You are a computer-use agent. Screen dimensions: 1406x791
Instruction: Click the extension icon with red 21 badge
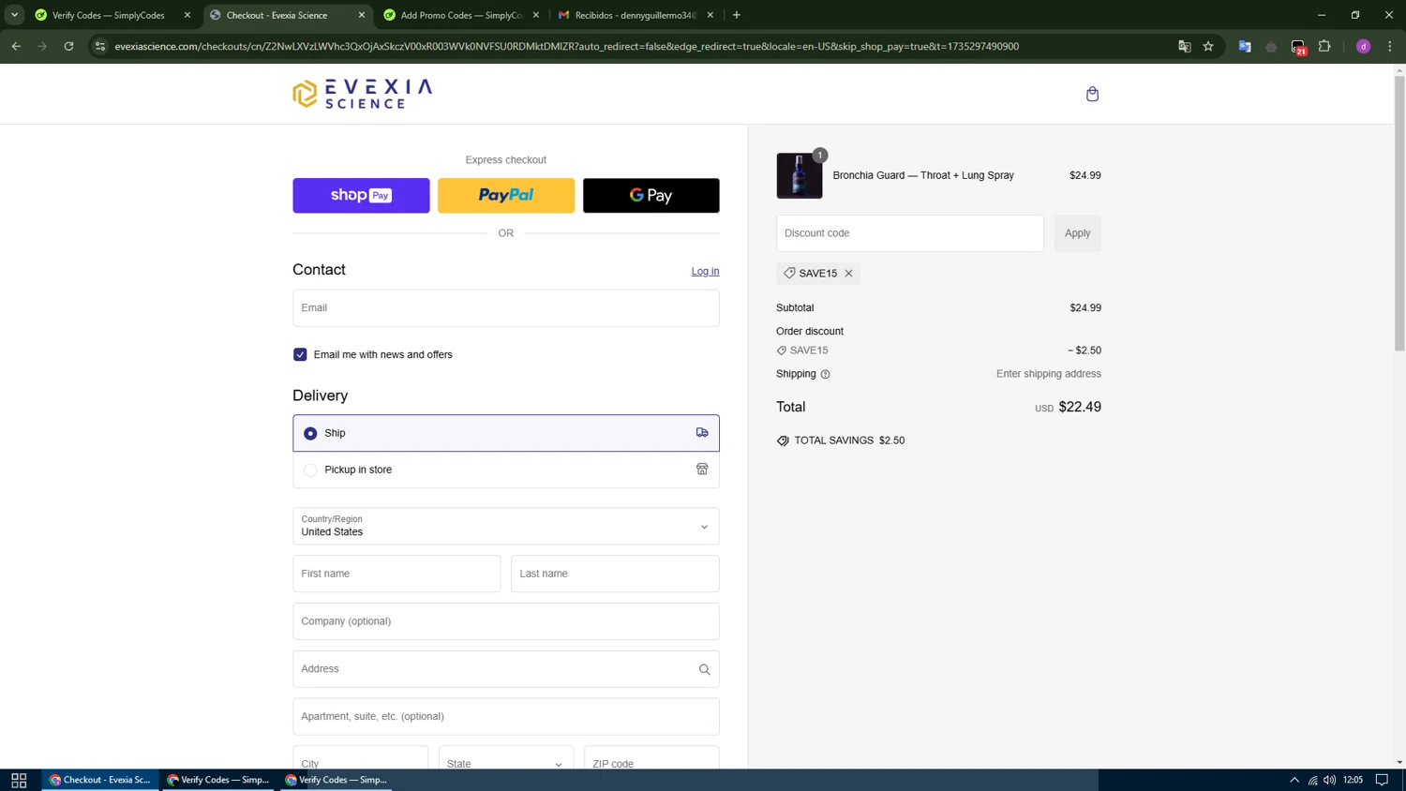(1298, 46)
